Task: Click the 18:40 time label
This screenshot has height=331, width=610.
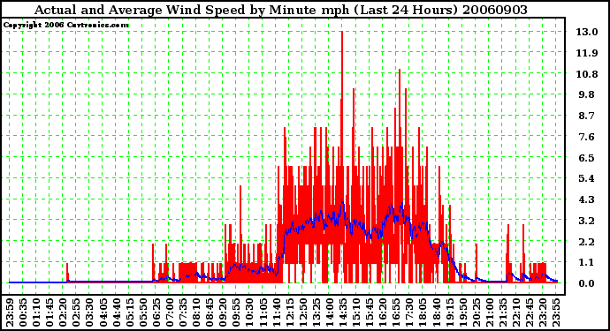Action: pyautogui.click(x=437, y=312)
